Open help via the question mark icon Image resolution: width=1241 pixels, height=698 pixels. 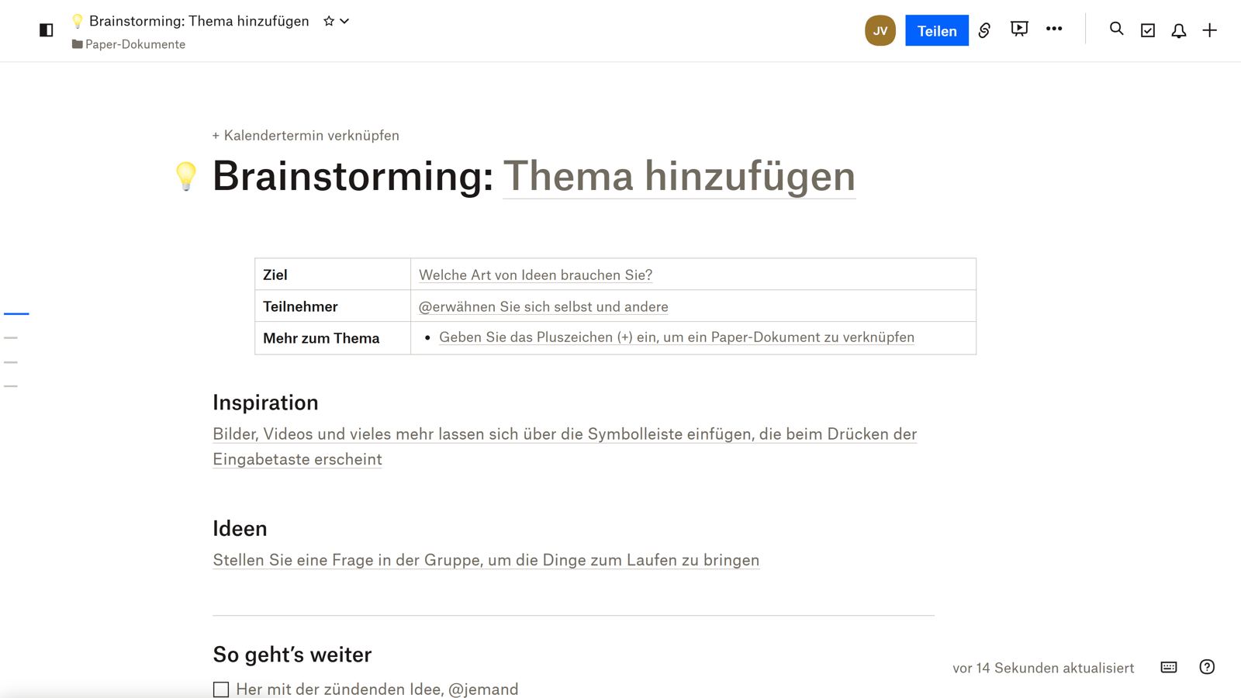1206,667
